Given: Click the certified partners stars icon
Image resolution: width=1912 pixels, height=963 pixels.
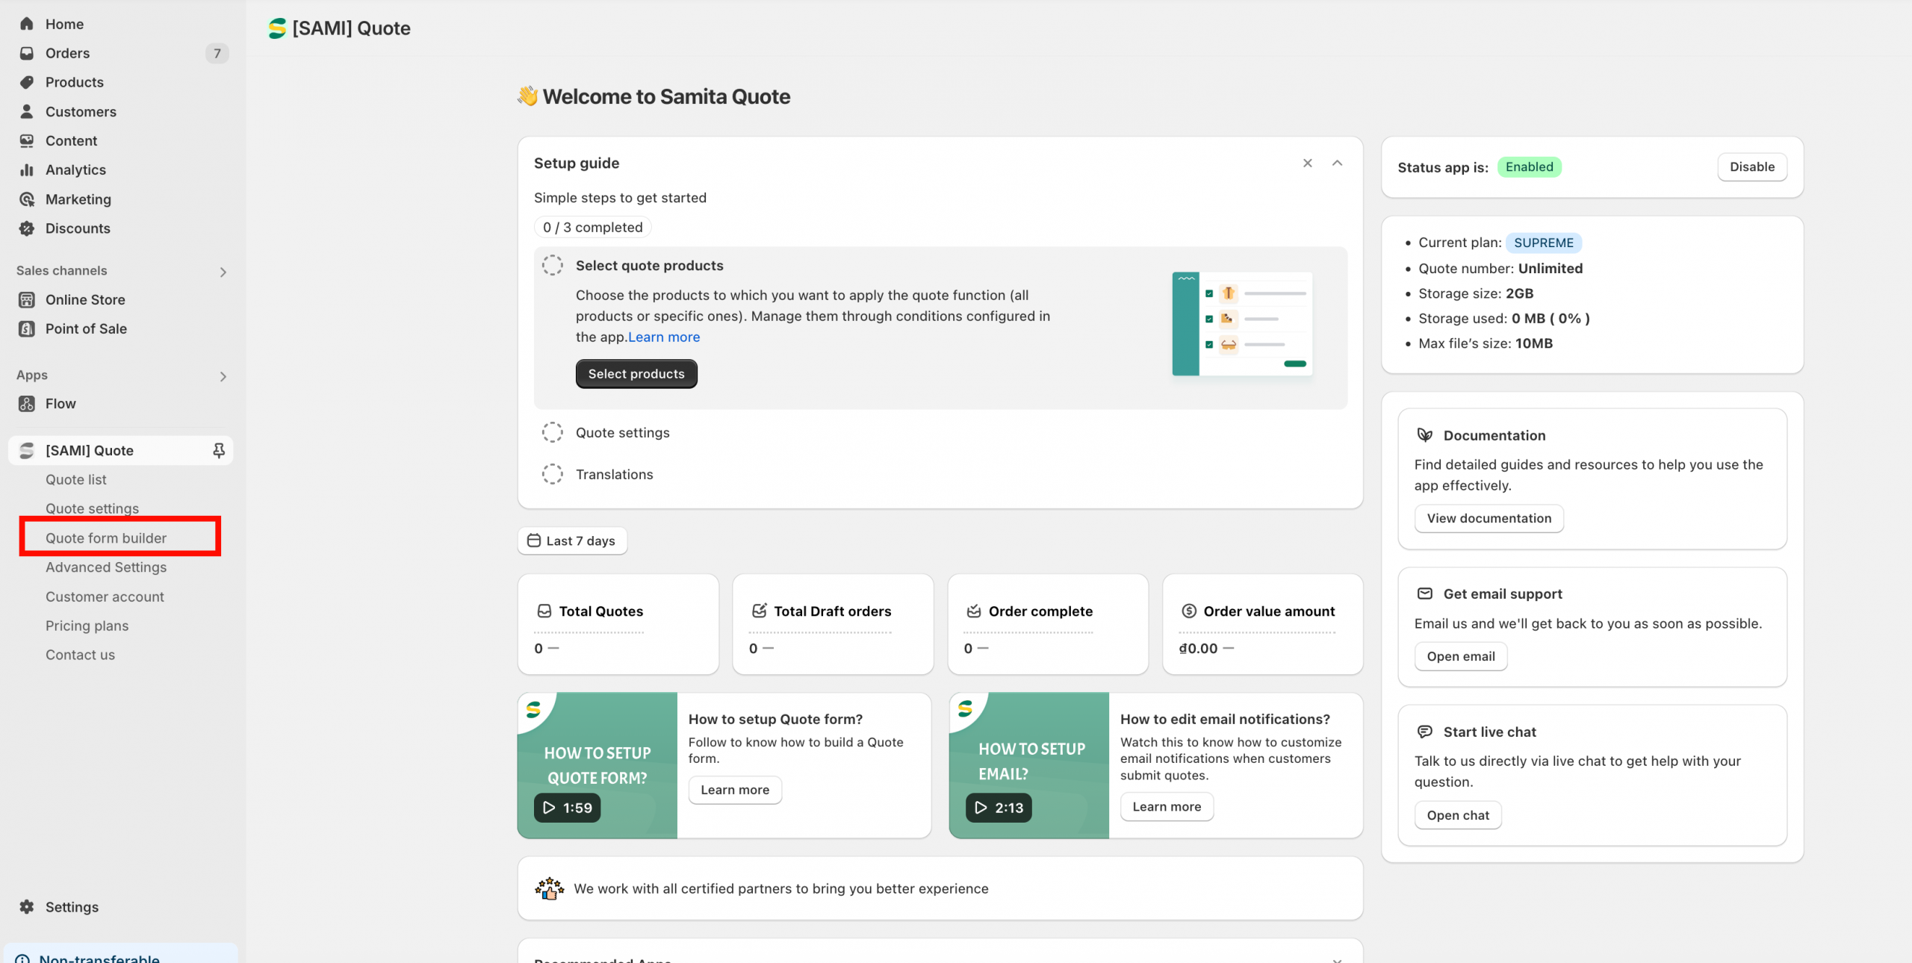Looking at the screenshot, I should (550, 888).
